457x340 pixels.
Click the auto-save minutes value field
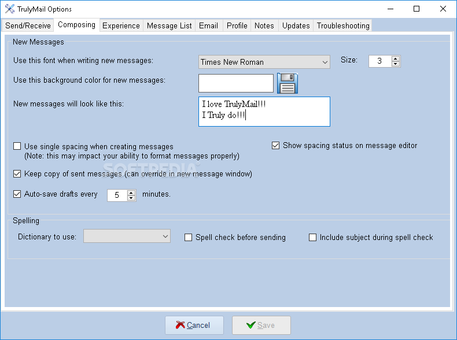tap(117, 195)
